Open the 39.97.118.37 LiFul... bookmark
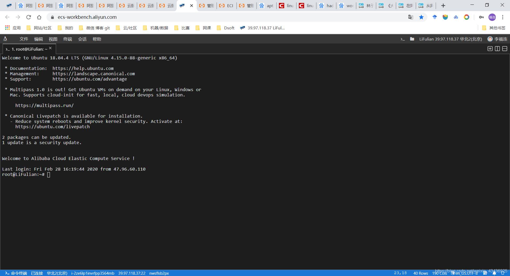 [x=262, y=28]
